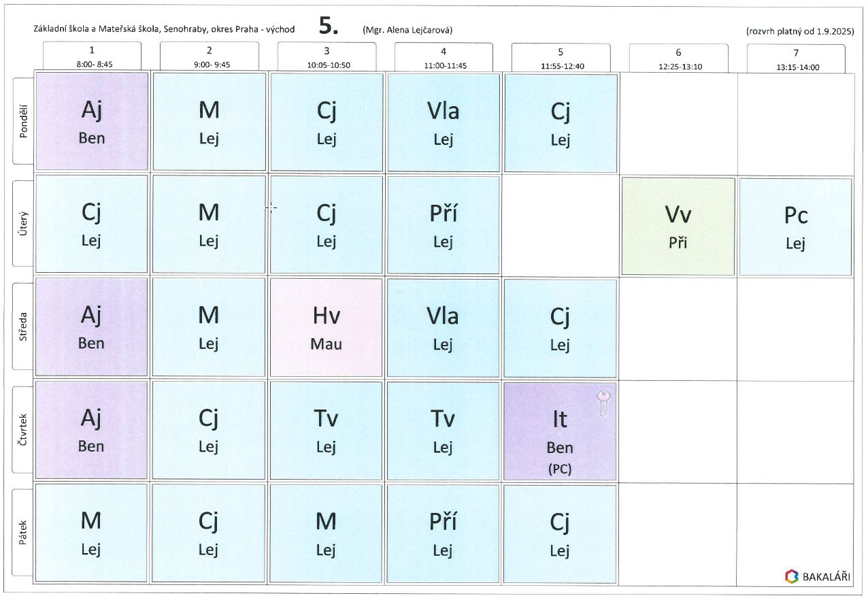Select the first Tv lesson on Čtvrtek
The height and width of the screenshot is (600, 868).
(x=326, y=431)
